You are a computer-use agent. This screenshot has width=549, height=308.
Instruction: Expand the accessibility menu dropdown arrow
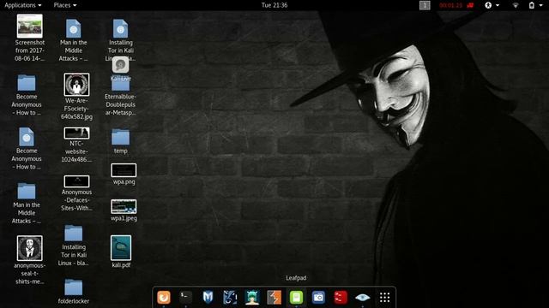click(498, 5)
